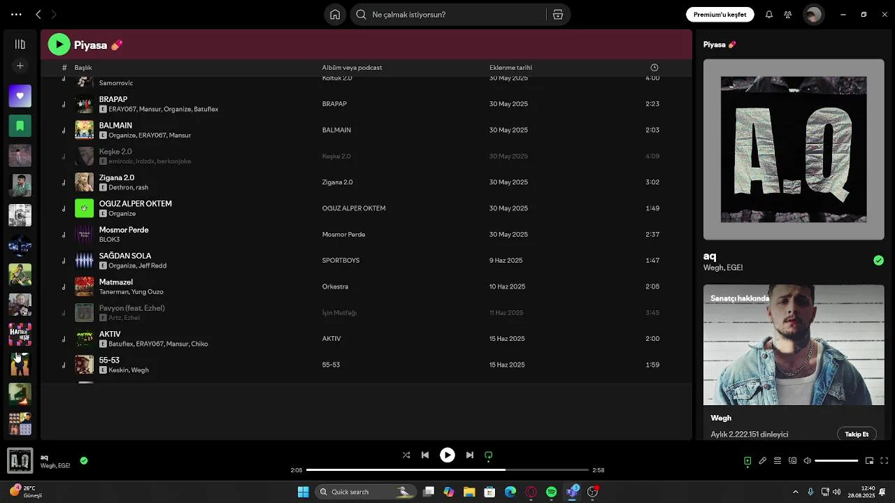Open Wegh artist photo card
The image size is (895, 503).
click(794, 345)
